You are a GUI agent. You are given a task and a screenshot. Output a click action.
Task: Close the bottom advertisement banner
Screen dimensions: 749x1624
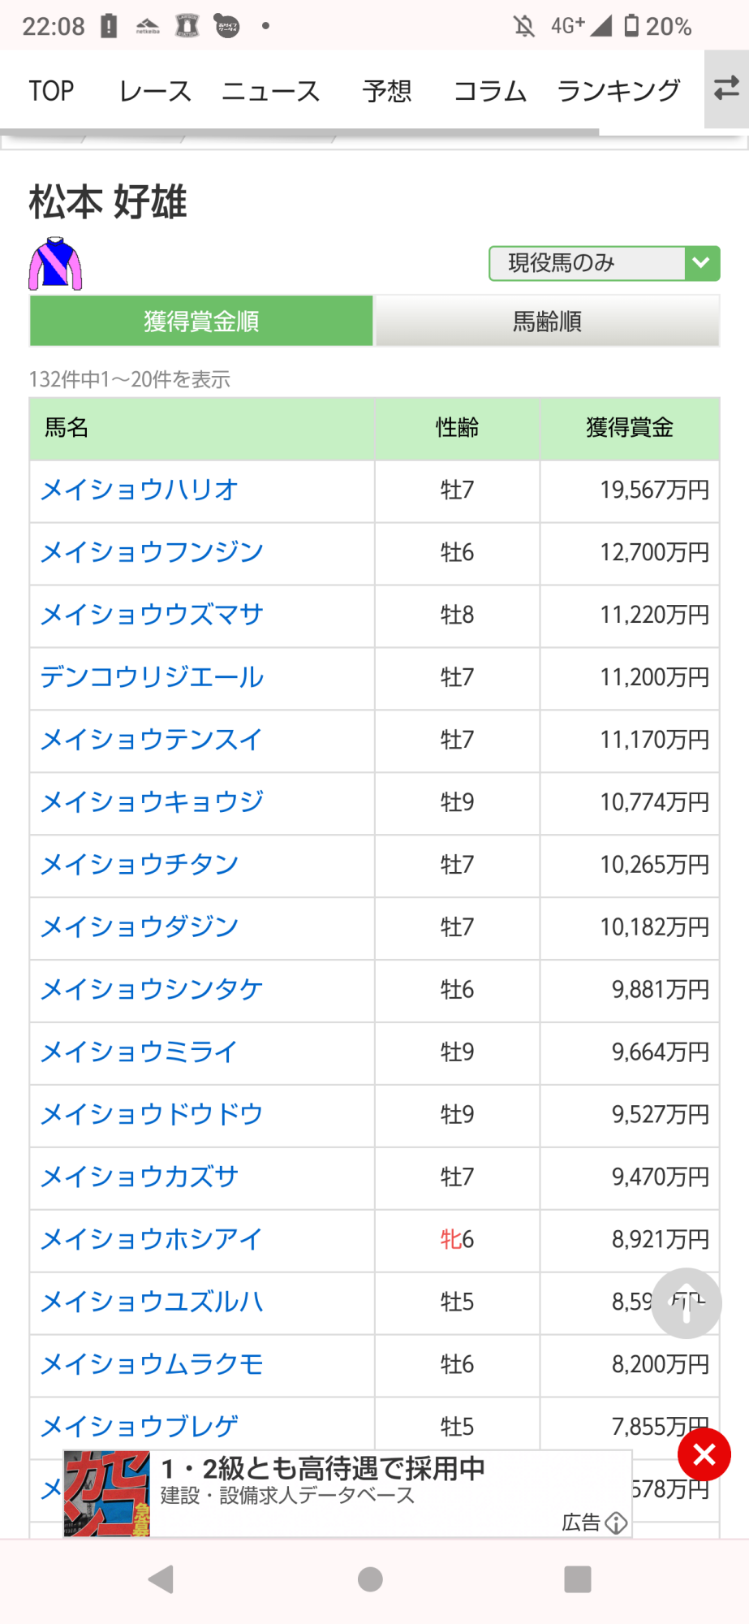704,1454
